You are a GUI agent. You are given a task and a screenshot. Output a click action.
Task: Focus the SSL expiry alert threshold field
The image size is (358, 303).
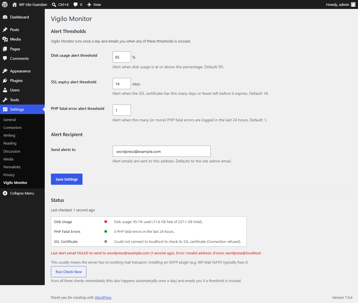[122, 84]
